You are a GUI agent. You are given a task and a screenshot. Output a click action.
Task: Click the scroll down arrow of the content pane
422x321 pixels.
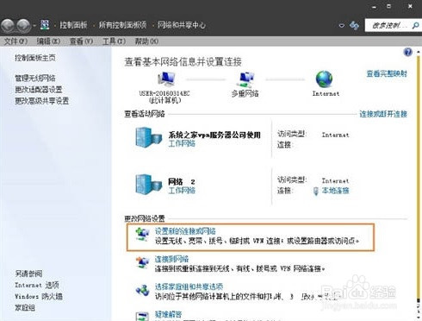point(419,317)
